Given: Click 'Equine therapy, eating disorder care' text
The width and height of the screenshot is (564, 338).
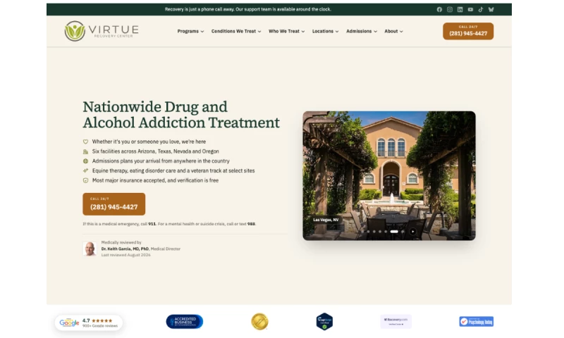Looking at the screenshot, I should [x=173, y=170].
